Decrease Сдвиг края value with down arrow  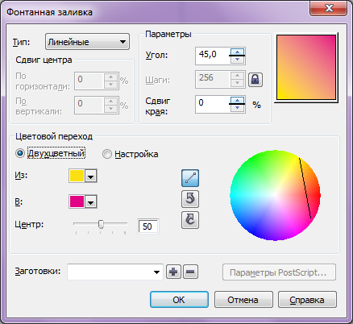237,108
